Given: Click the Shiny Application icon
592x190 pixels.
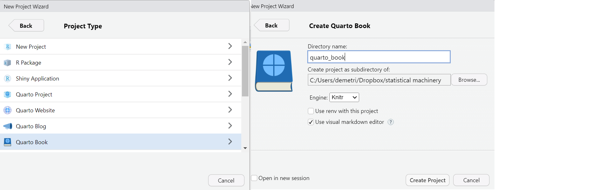Looking at the screenshot, I should (8, 79).
